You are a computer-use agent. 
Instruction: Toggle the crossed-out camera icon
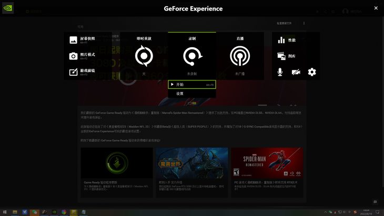296,72
